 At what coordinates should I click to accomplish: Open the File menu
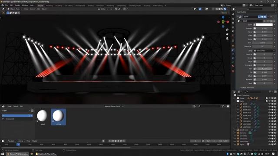7,6
